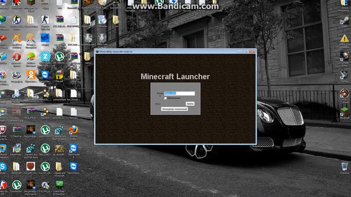Image resolution: width=351 pixels, height=197 pixels.
Task: Open the uTorrent CounterStrike torrent icon
Action: click(x=16, y=185)
